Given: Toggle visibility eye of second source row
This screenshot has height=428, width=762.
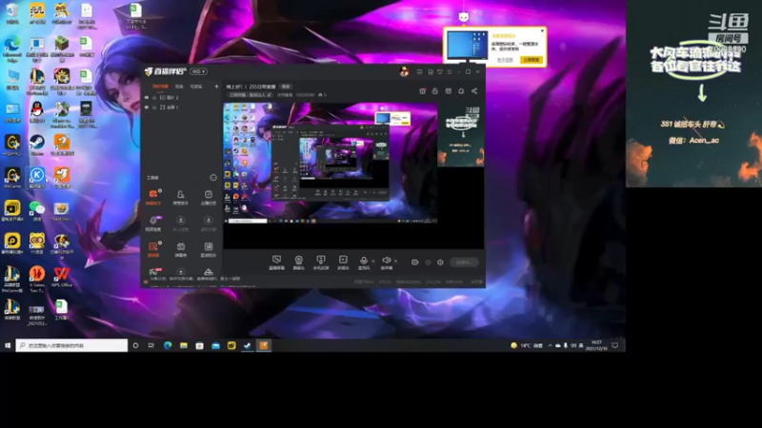Looking at the screenshot, I should pyautogui.click(x=147, y=107).
